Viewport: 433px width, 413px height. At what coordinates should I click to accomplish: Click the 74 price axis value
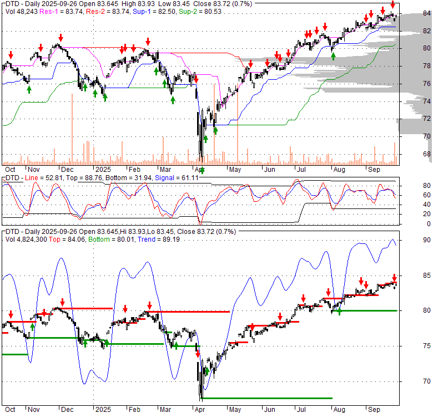427,101
